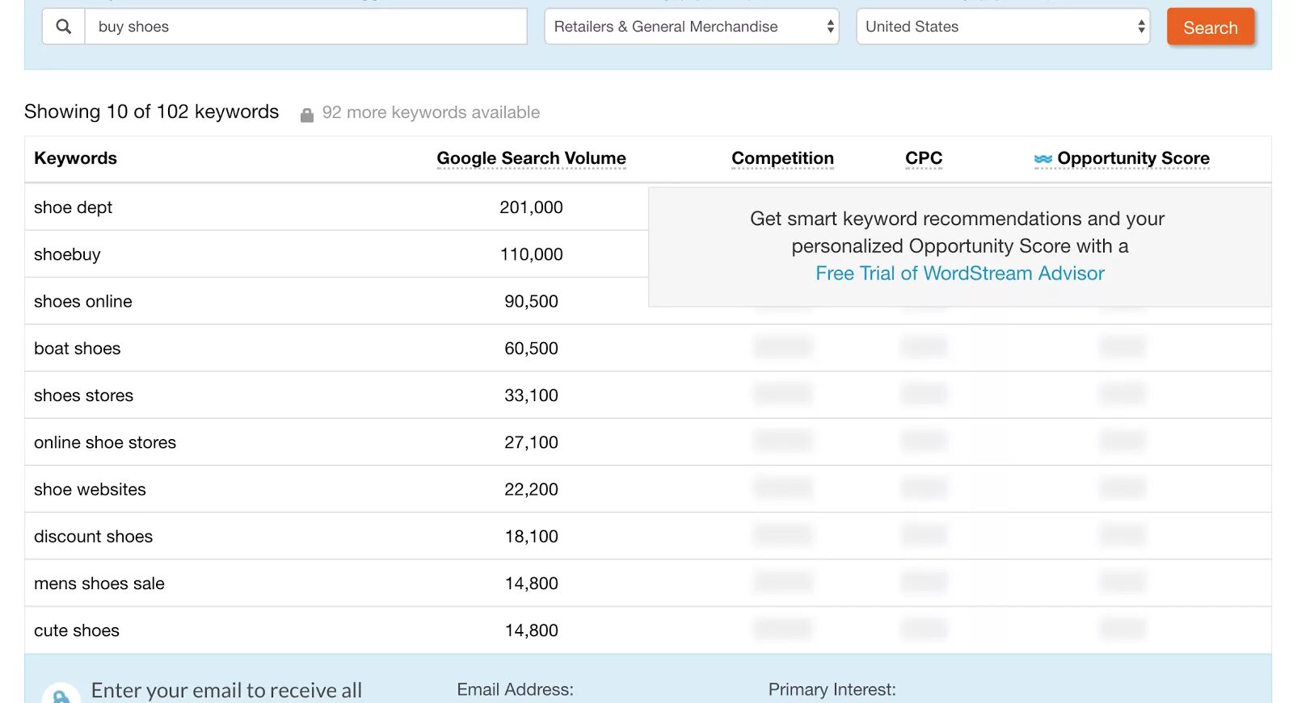The image size is (1293, 703).
Task: Click the online shoe stores keyword
Action: [105, 442]
